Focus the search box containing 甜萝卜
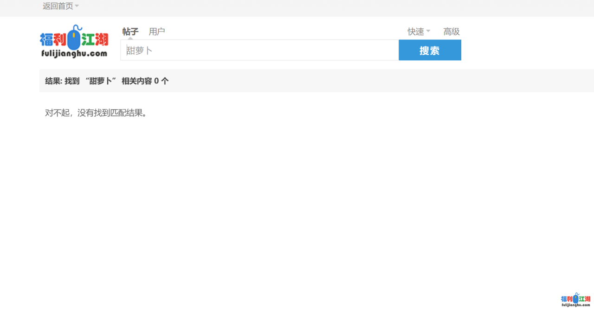This screenshot has height=310, width=594. (x=259, y=50)
